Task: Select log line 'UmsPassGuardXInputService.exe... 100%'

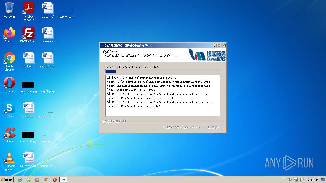Action: (140, 98)
